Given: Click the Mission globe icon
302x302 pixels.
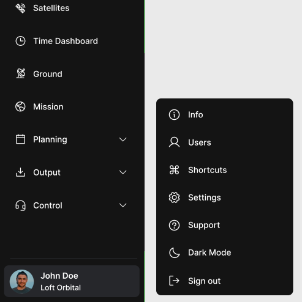Looking at the screenshot, I should (20, 106).
